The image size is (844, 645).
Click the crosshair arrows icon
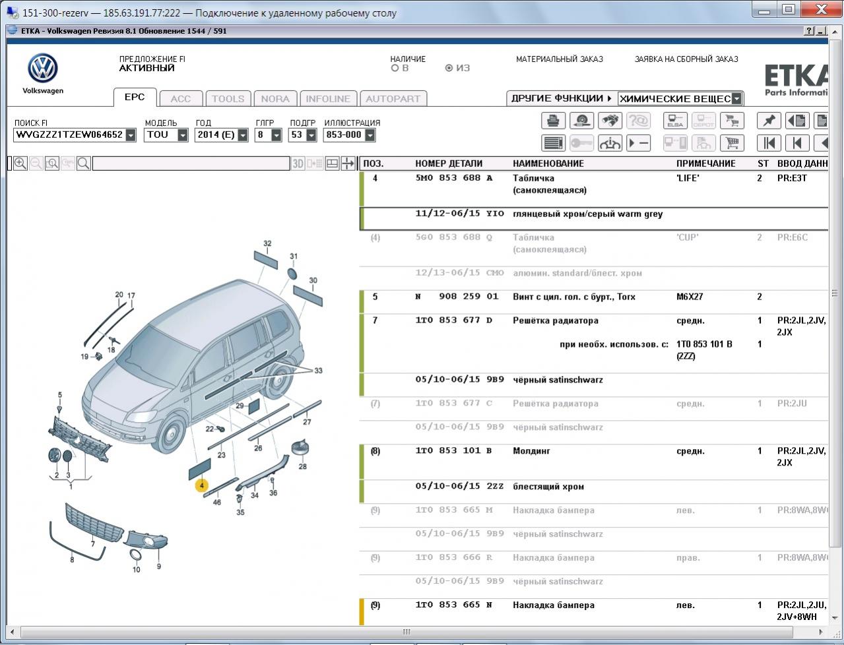click(x=348, y=164)
